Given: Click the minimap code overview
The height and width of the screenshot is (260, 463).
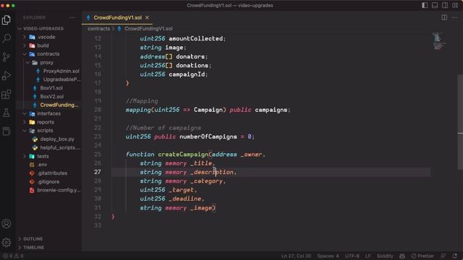Looking at the screenshot, I should pyautogui.click(x=439, y=41).
